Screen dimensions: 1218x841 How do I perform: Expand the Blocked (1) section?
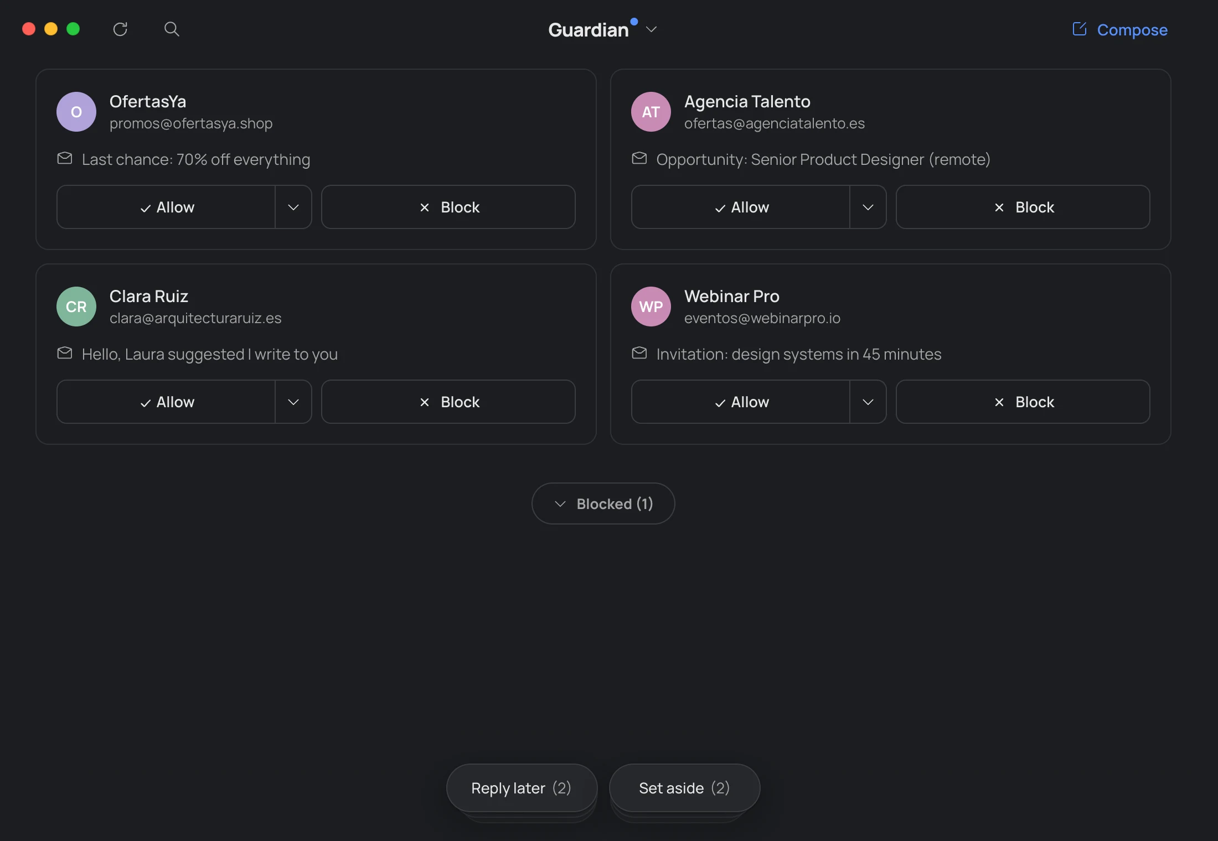click(x=603, y=503)
